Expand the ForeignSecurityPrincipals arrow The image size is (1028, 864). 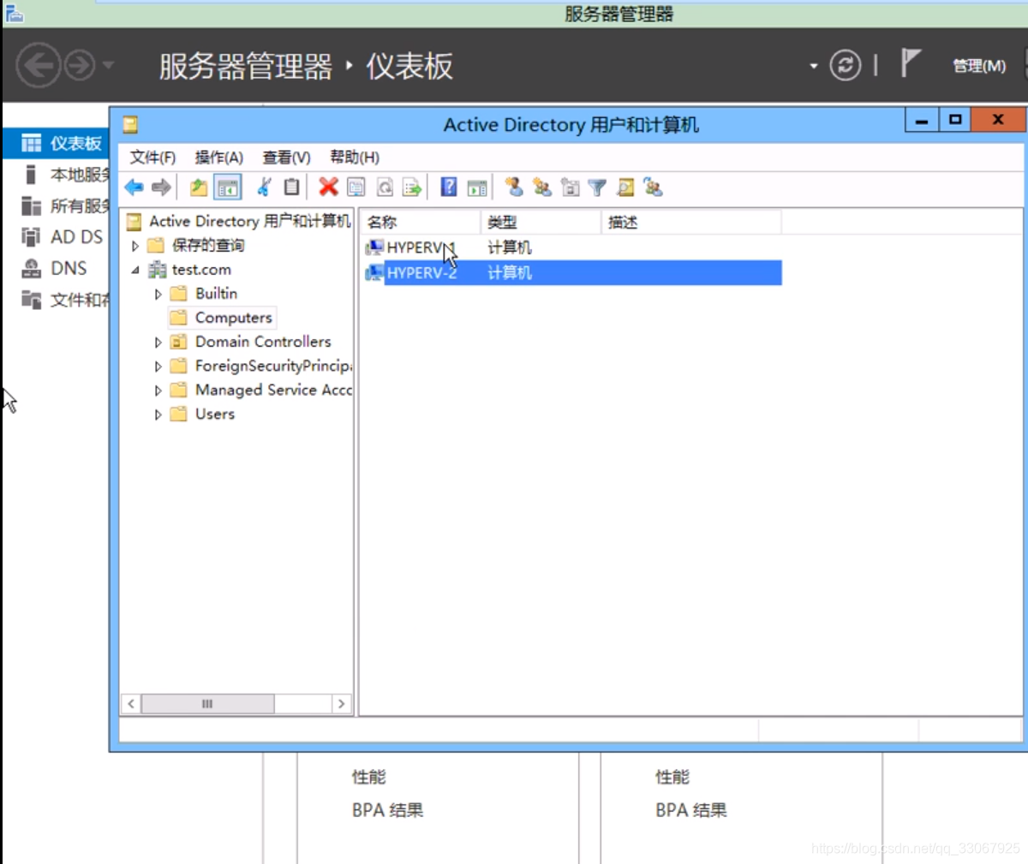(158, 366)
